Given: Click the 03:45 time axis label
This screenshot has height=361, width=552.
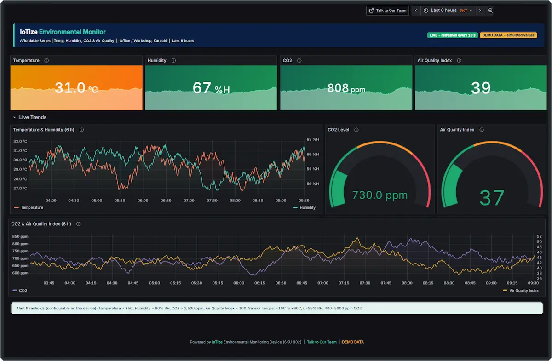Looking at the screenshot, I should (49, 283).
